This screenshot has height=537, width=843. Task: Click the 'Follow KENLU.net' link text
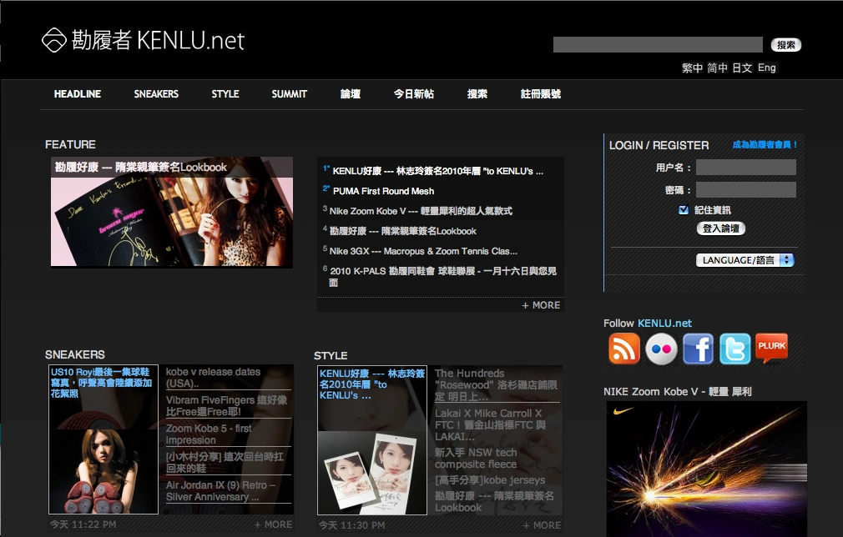[x=648, y=324]
